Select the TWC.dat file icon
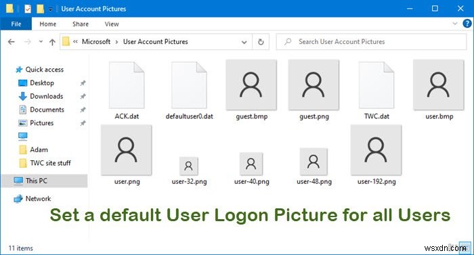Screen dimensions: 474x255 coord(376,85)
